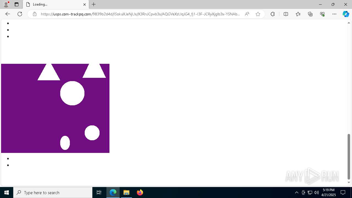Click the Type here to search box

[53, 193]
